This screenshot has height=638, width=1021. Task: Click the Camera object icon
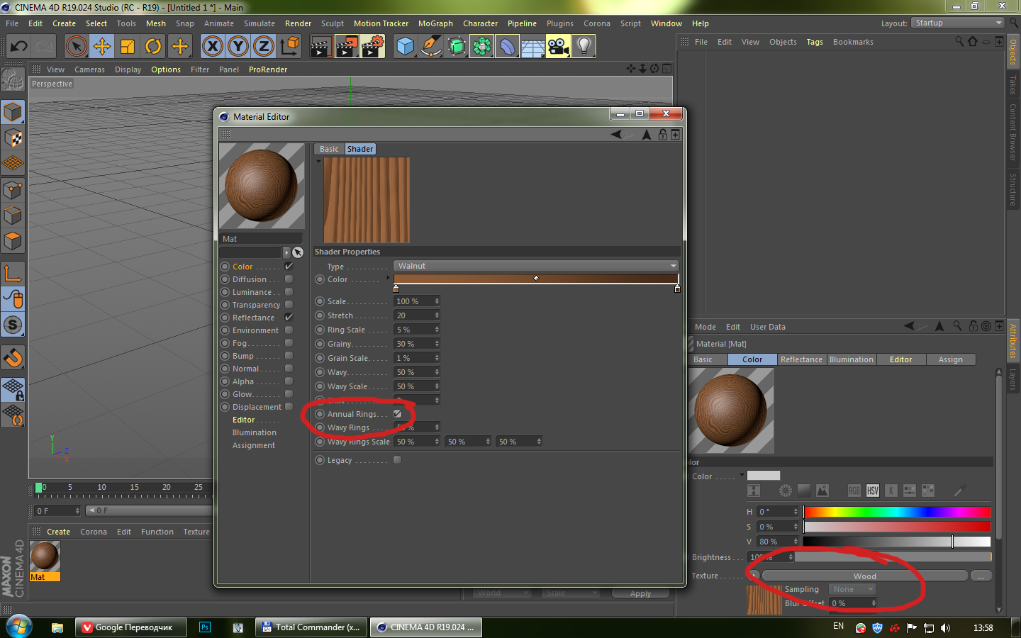tap(558, 47)
